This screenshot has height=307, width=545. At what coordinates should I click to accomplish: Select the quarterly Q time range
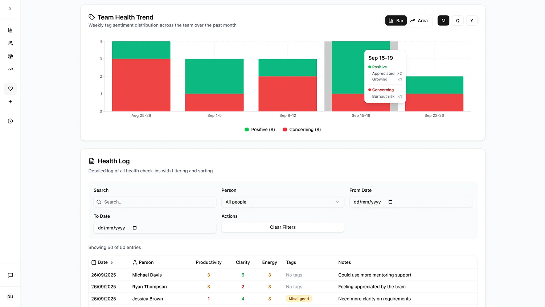click(x=458, y=21)
